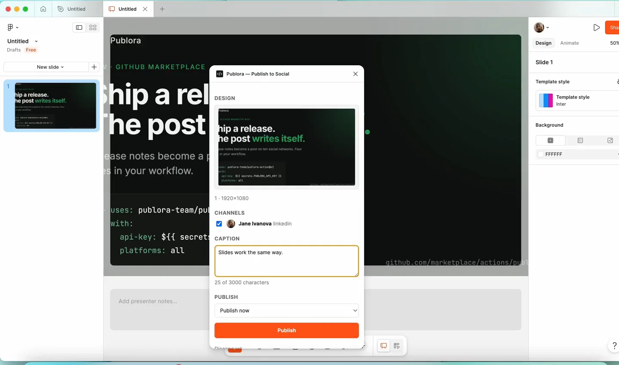Click the Slide 1 heading text

(544, 62)
